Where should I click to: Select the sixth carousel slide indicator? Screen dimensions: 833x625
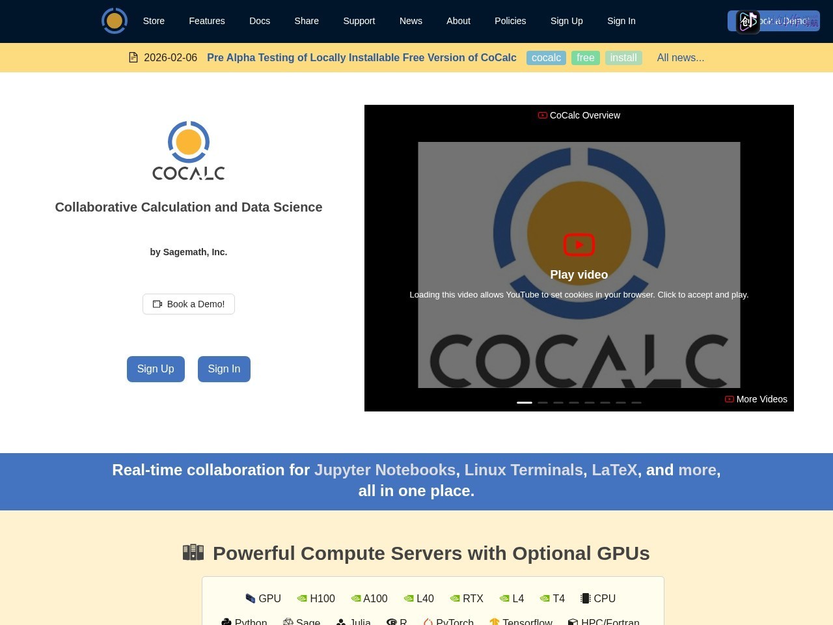coord(605,402)
